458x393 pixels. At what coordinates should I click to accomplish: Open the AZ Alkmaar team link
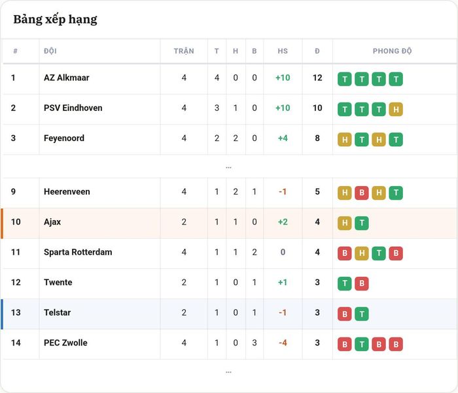66,78
